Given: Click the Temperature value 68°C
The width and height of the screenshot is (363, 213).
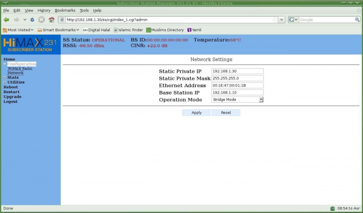Looking at the screenshot, I should click(235, 40).
